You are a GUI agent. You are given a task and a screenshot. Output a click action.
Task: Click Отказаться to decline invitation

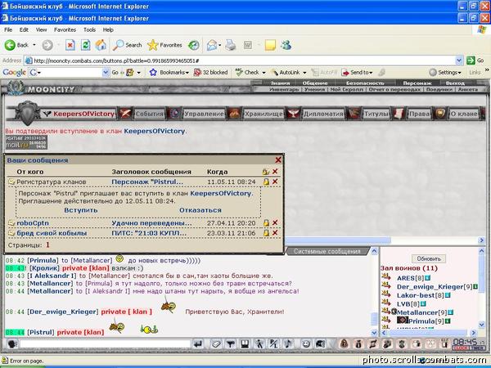pos(200,210)
